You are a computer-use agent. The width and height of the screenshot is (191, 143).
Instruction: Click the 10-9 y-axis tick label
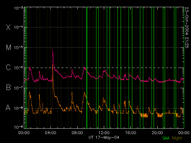19,127
